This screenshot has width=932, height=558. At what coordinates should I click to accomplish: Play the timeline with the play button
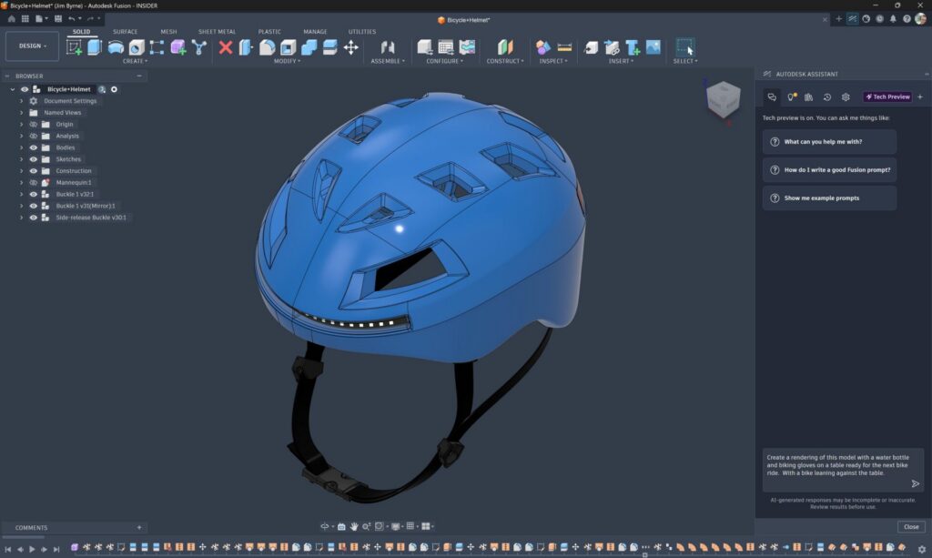(32, 549)
